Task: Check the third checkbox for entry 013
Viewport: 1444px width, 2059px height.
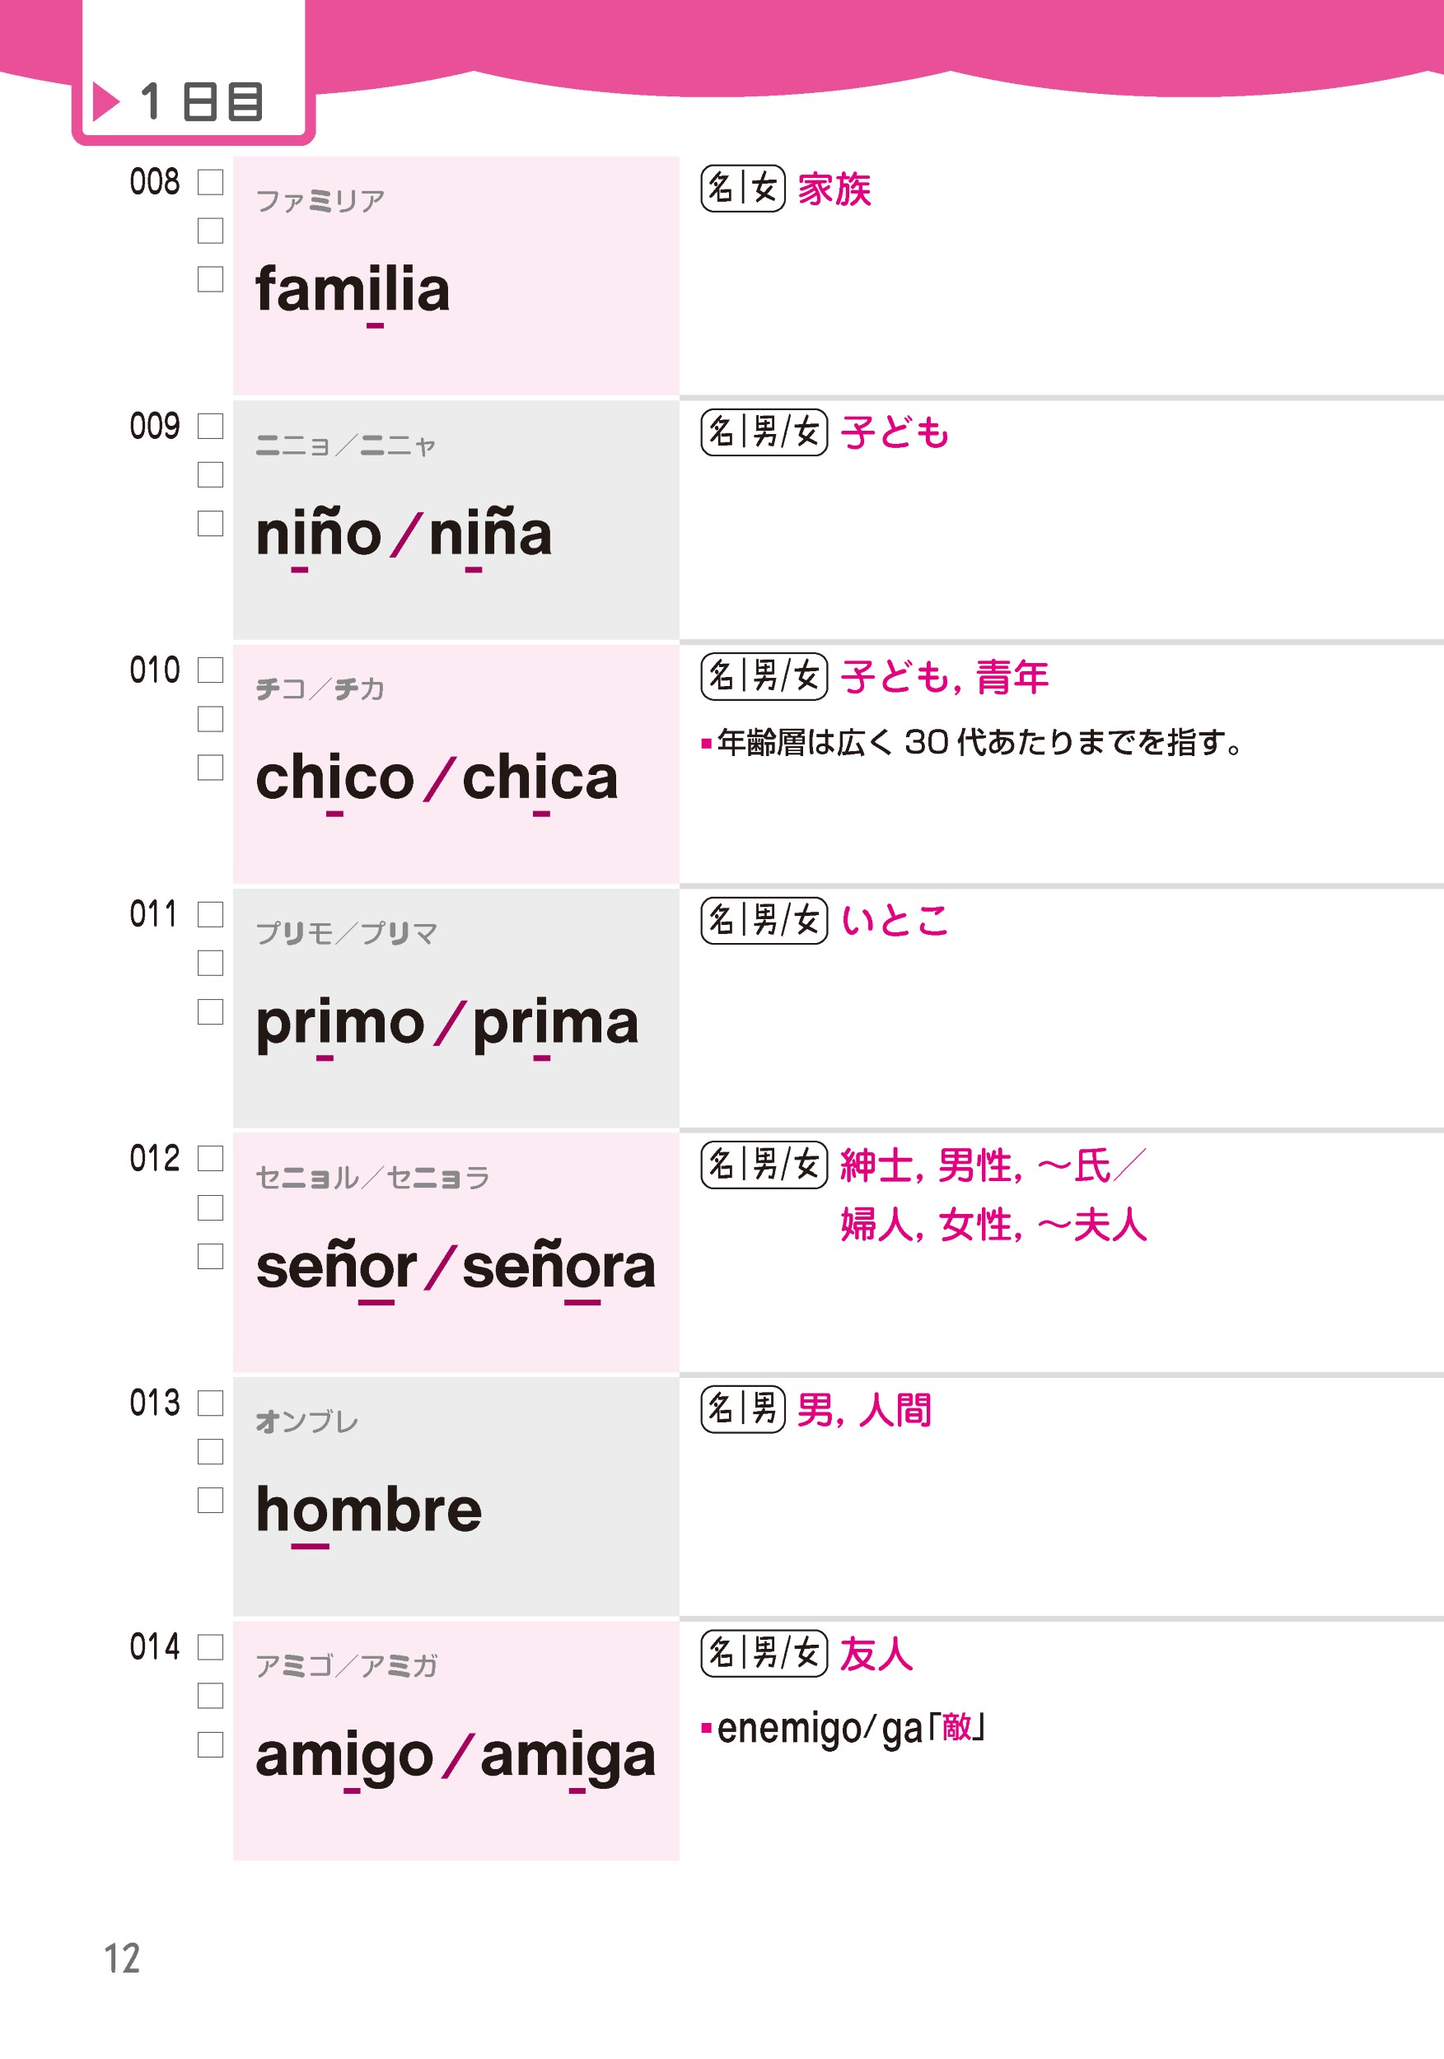Action: pyautogui.click(x=210, y=1501)
